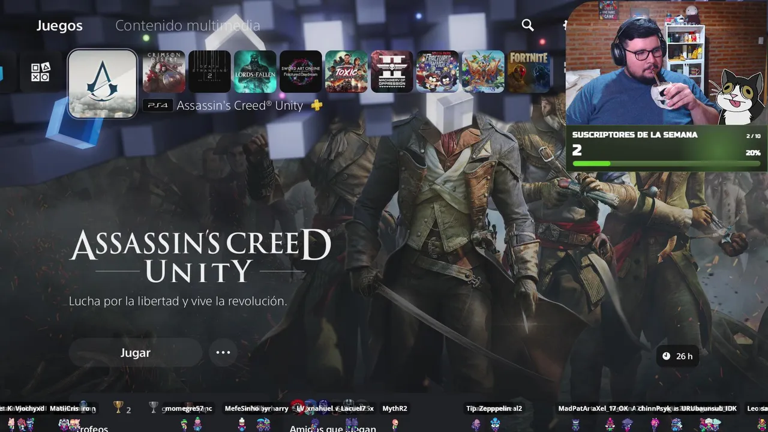Click the Assassin's Creed Unity logo artwork
The width and height of the screenshot is (768, 432).
[200, 256]
